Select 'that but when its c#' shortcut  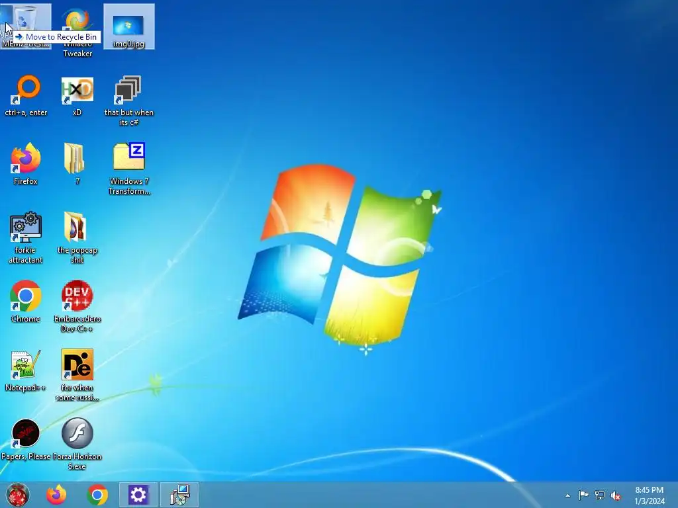click(128, 89)
